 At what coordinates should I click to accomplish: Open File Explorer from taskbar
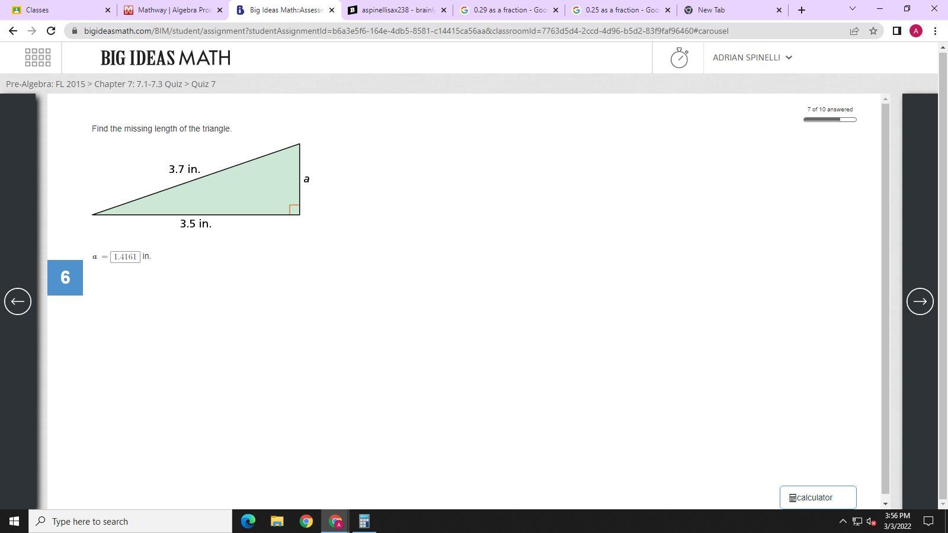click(x=277, y=521)
